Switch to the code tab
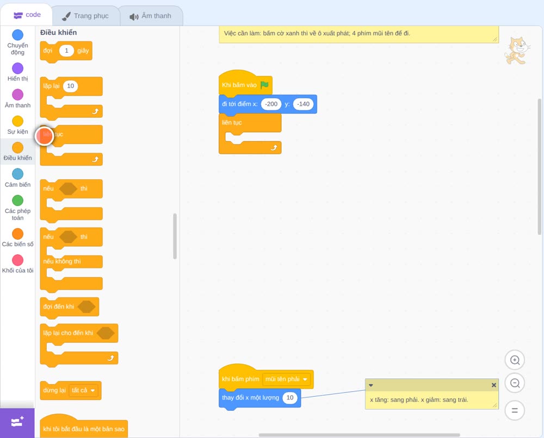The height and width of the screenshot is (438, 544). (x=27, y=15)
